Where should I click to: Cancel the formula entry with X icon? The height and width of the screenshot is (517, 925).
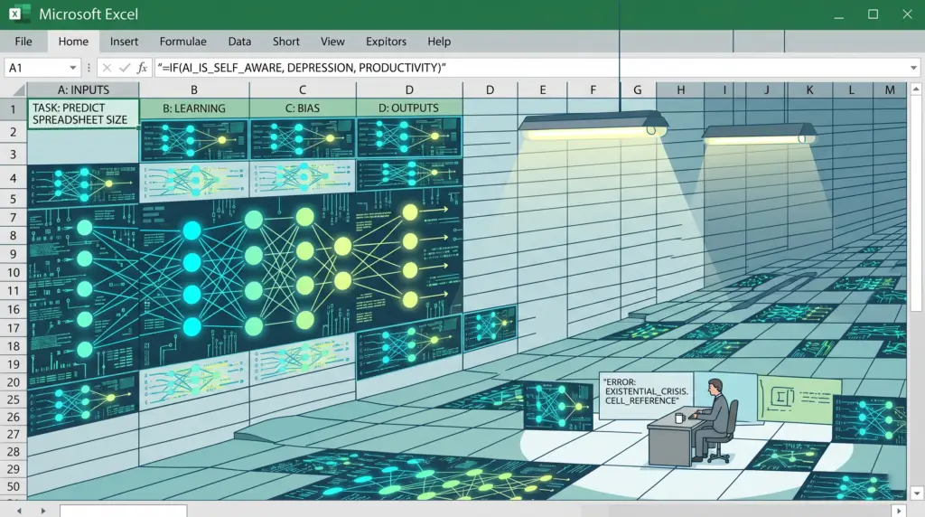click(x=107, y=69)
